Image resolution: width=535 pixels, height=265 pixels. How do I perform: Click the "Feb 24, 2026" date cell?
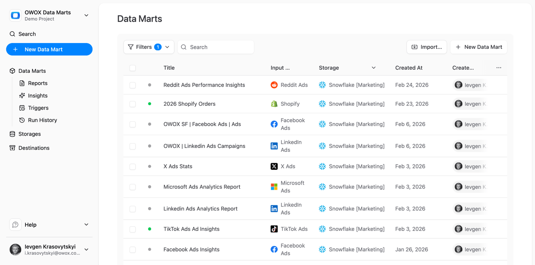(412, 85)
